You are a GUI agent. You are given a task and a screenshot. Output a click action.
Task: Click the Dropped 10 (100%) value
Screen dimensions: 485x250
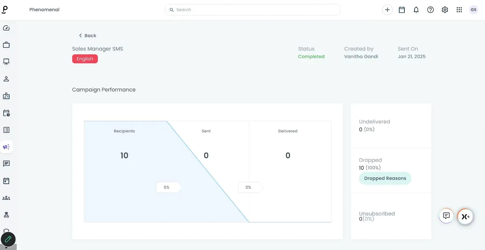(370, 168)
